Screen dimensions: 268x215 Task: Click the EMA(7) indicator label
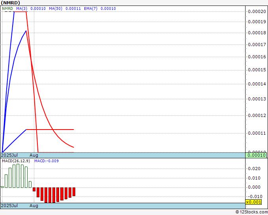91,9
